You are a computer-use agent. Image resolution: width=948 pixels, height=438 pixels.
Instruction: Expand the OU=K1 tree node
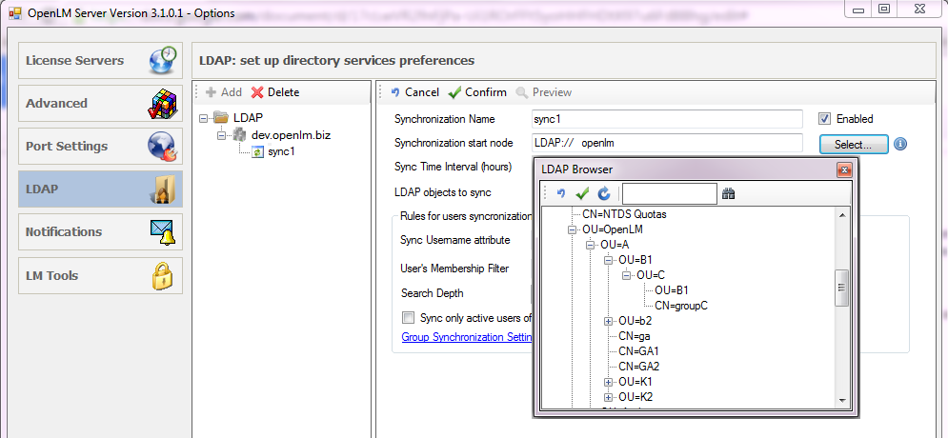tap(608, 382)
